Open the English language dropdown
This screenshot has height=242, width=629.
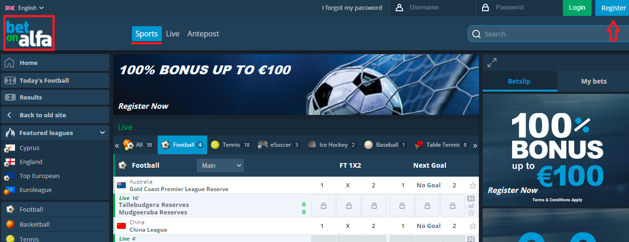(25, 7)
